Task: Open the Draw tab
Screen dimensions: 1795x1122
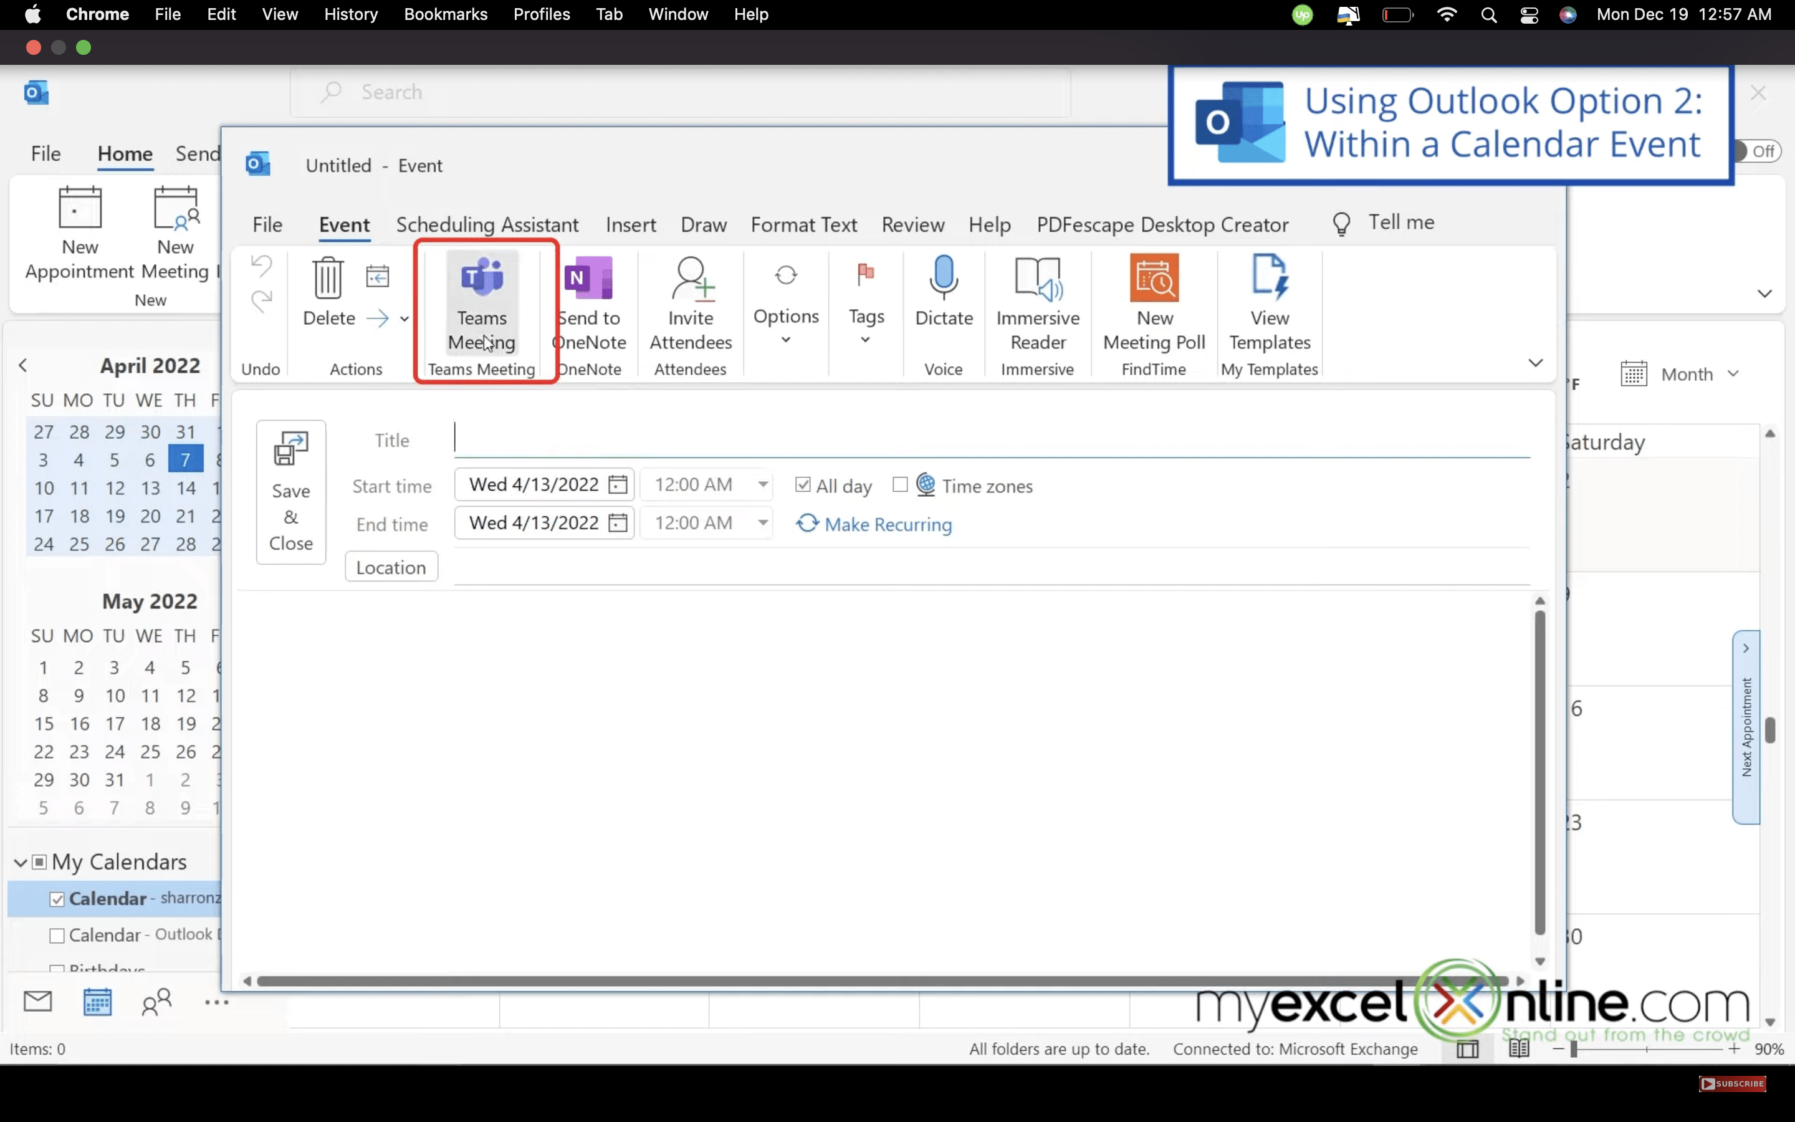Action: click(703, 225)
